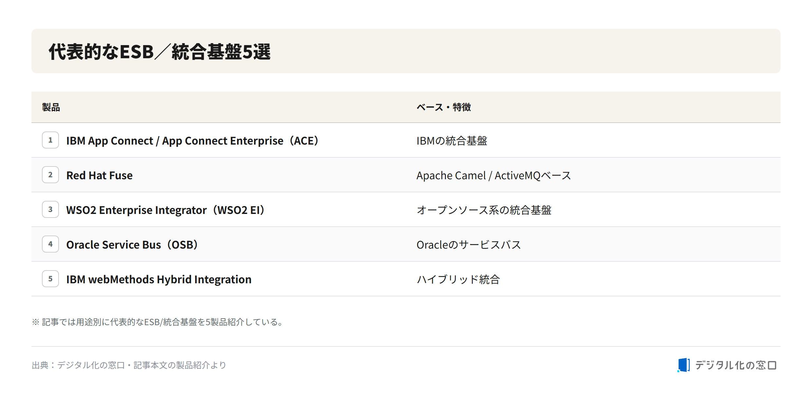Select WSO2 Enterprise Integrator（WSO2 EI）text

click(166, 210)
